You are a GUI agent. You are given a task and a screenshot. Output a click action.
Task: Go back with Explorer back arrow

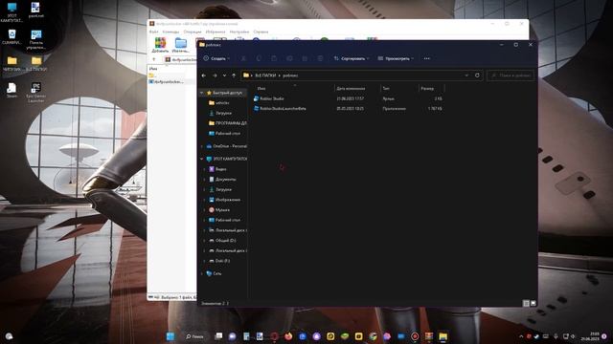204,75
